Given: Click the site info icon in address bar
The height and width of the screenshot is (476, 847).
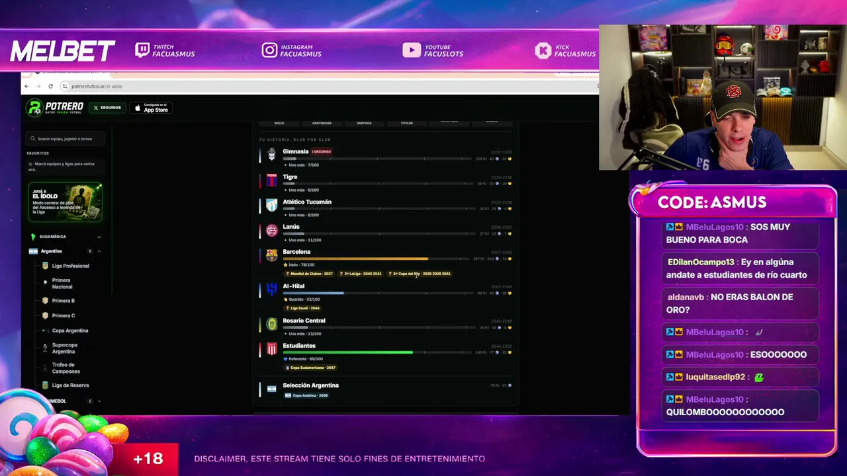Looking at the screenshot, I should 64,86.
